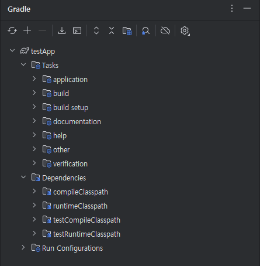
Task: Expand the build setup task group
Action: pos(34,107)
